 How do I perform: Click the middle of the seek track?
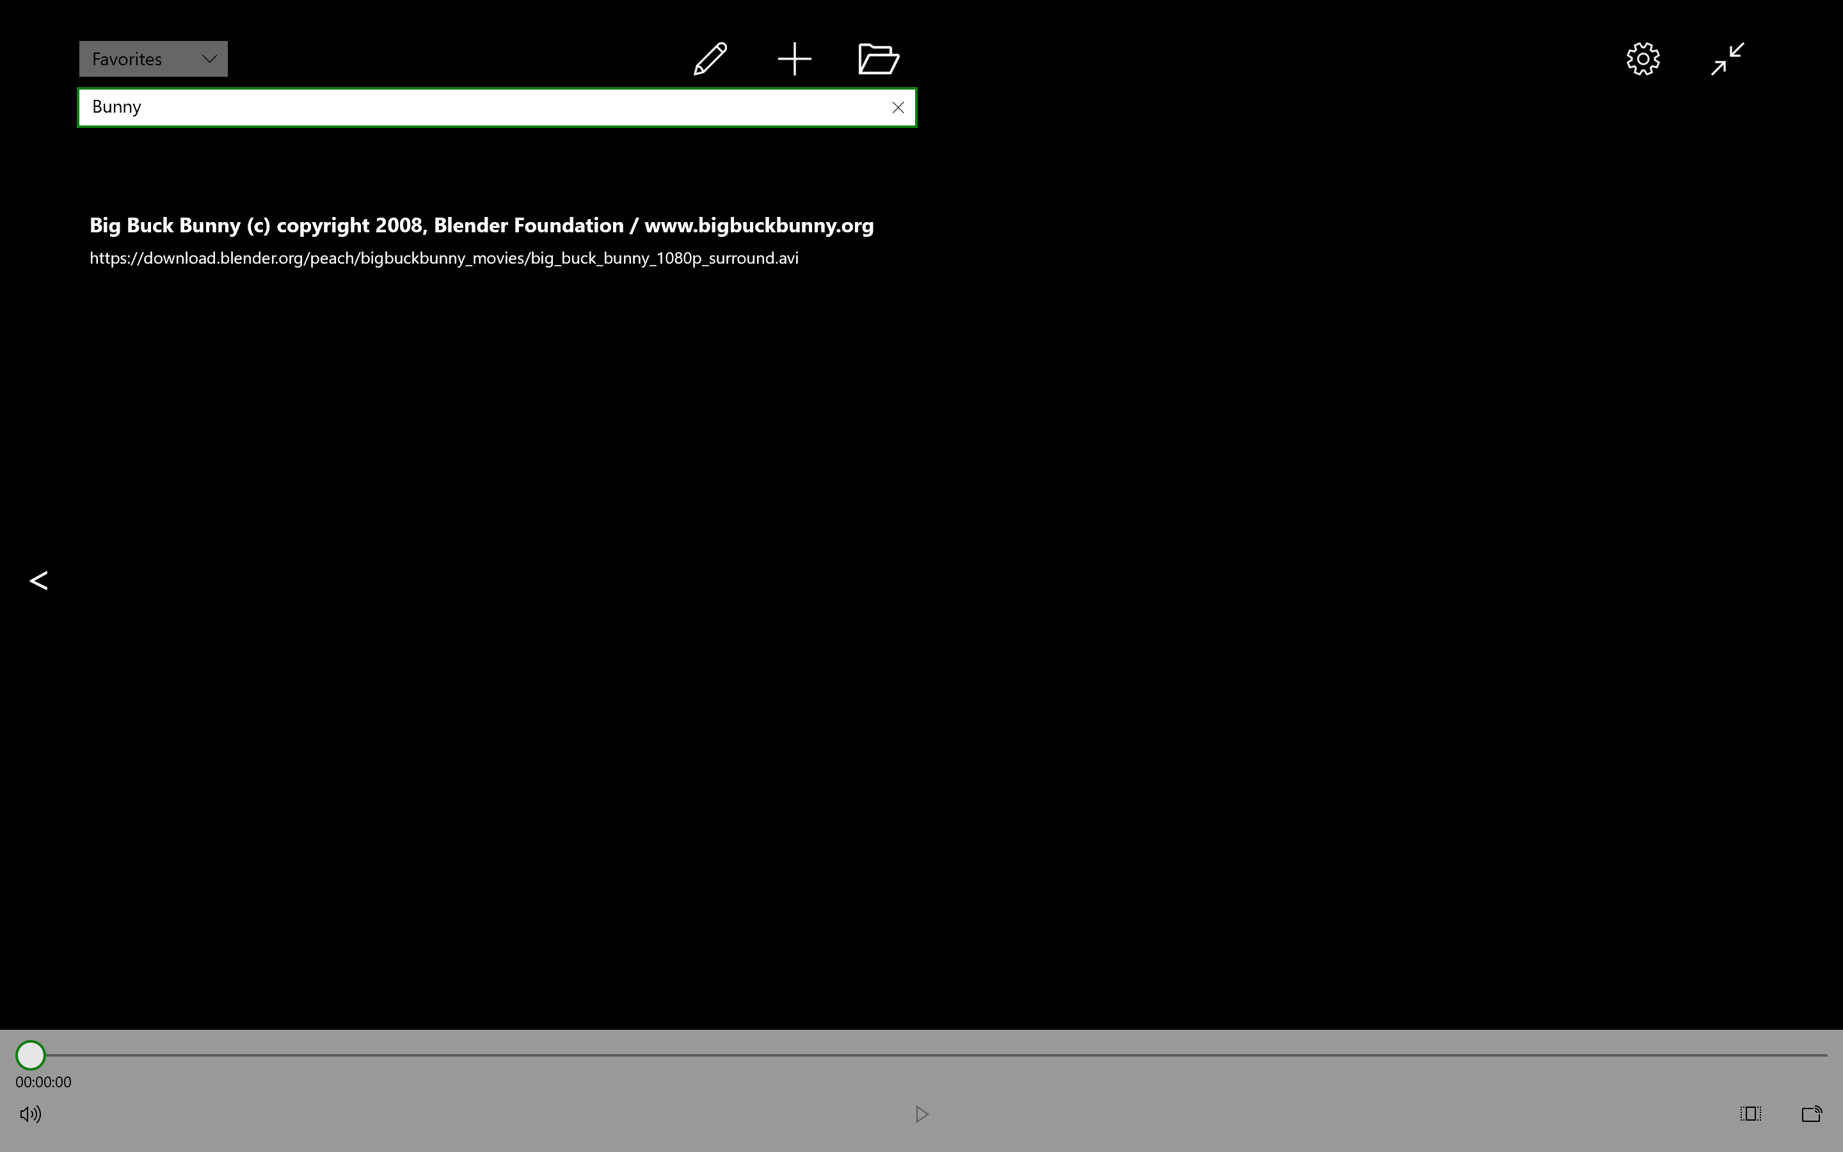[x=929, y=1055]
